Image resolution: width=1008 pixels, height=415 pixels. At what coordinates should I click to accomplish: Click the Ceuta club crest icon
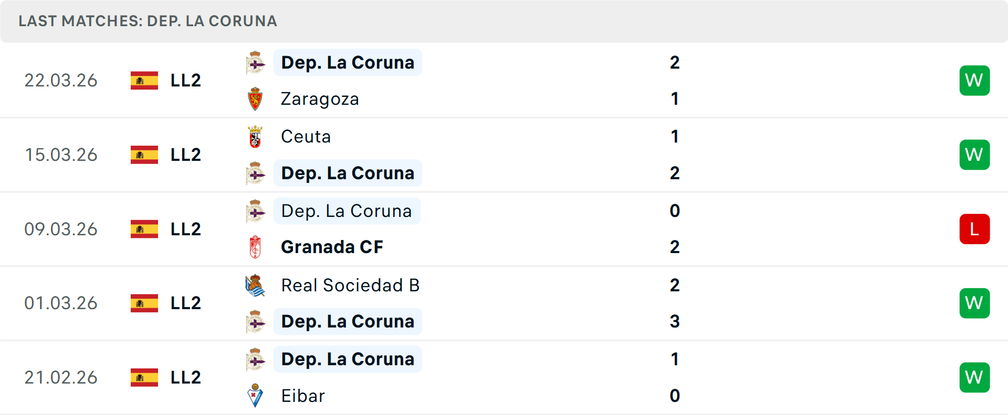(255, 137)
